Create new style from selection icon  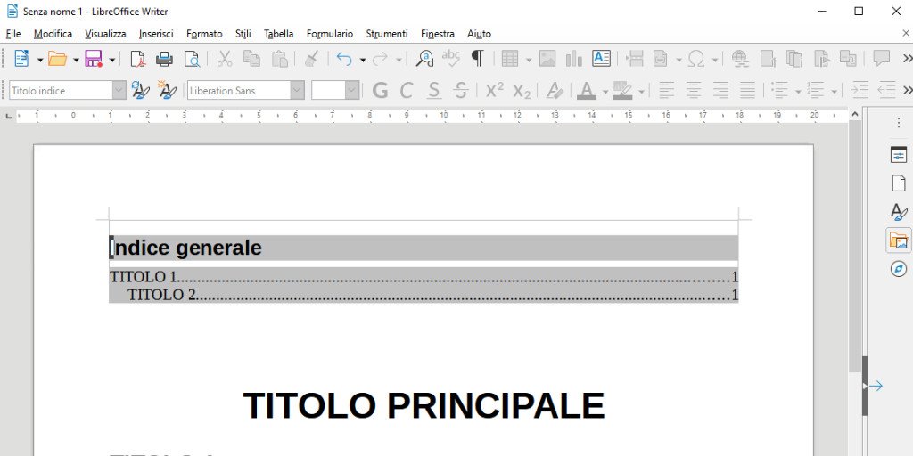point(167,90)
